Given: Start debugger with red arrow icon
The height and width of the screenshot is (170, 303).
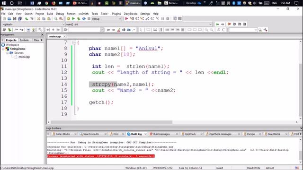Looking at the screenshot, I should click(x=126, y=19).
